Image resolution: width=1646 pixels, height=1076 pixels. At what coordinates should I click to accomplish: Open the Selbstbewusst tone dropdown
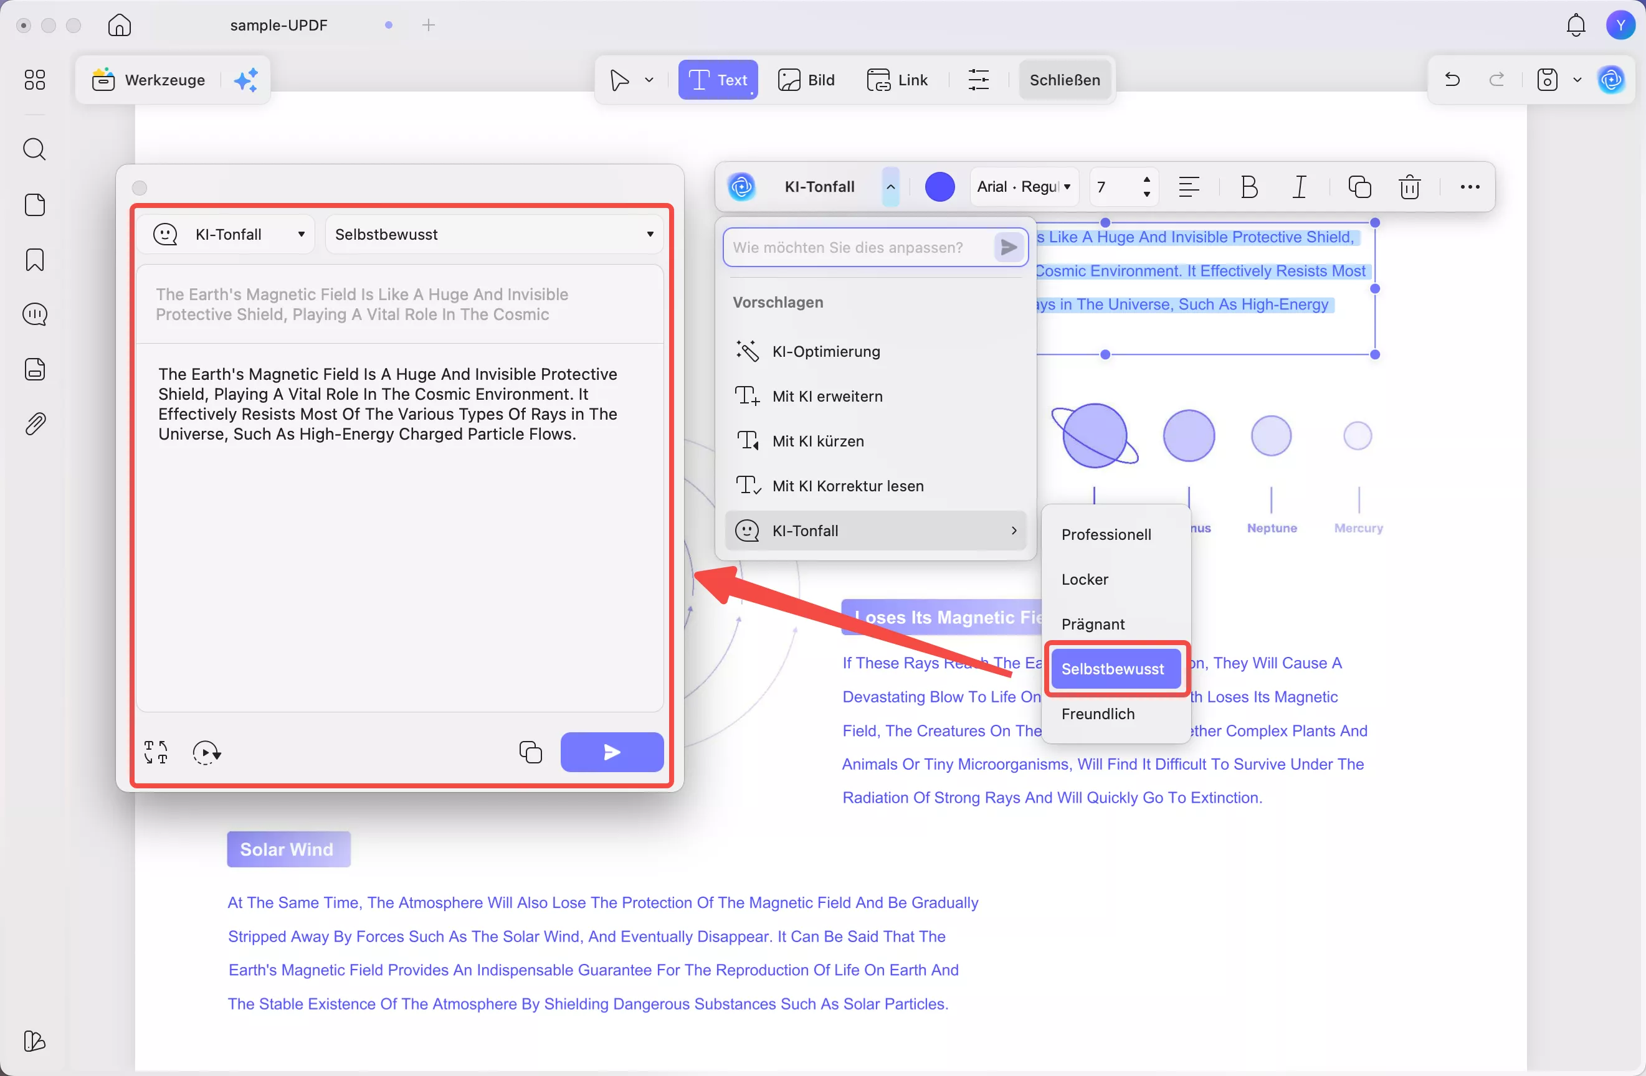tap(494, 234)
